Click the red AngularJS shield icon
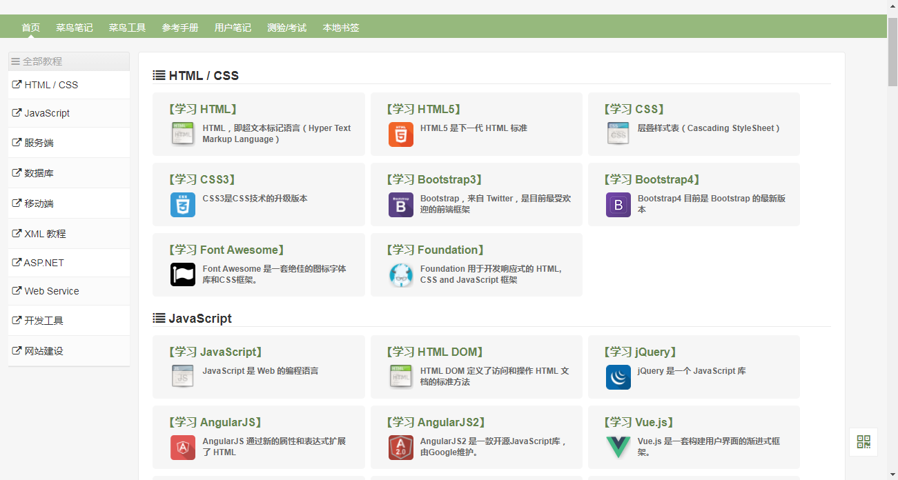This screenshot has width=898, height=480. tap(183, 447)
